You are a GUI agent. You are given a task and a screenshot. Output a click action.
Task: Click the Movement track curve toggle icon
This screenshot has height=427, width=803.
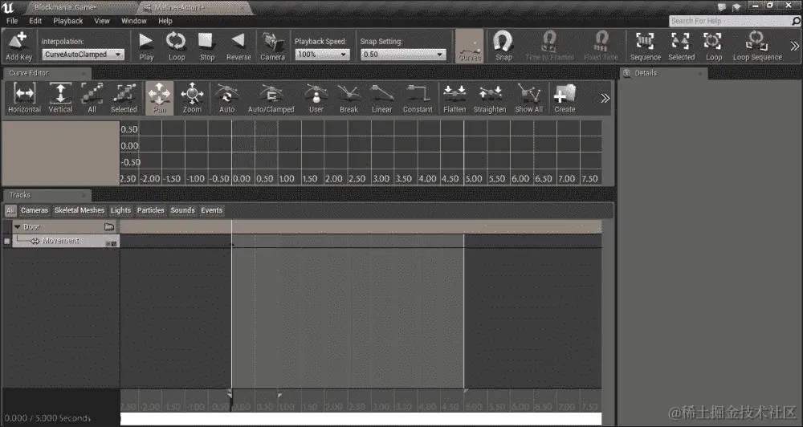click(x=114, y=244)
